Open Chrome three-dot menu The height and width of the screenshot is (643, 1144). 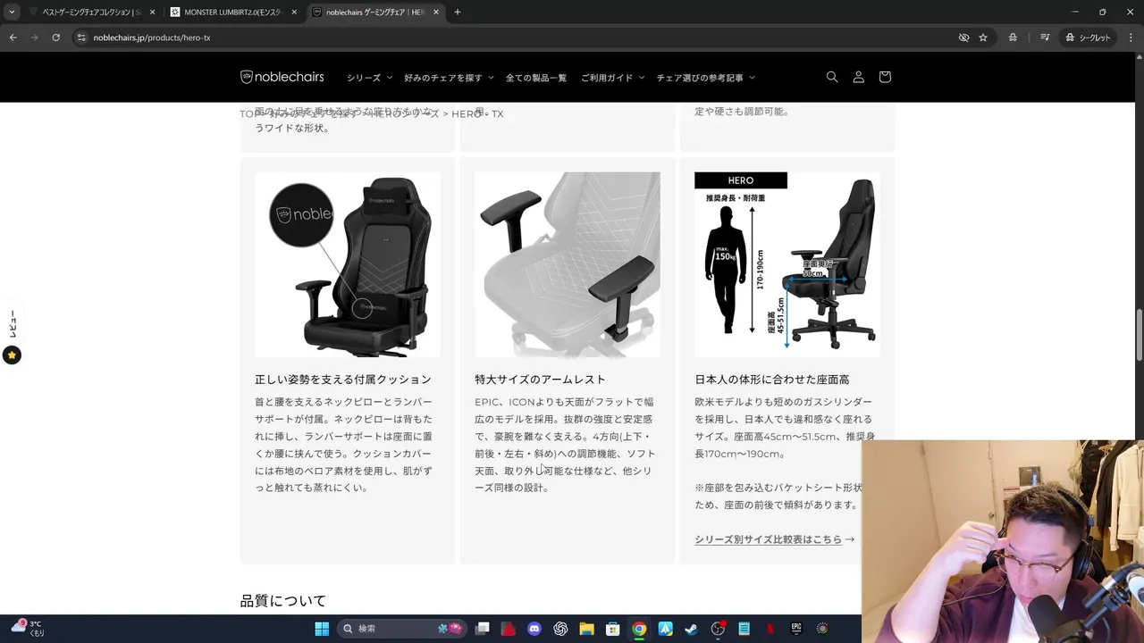point(1130,38)
